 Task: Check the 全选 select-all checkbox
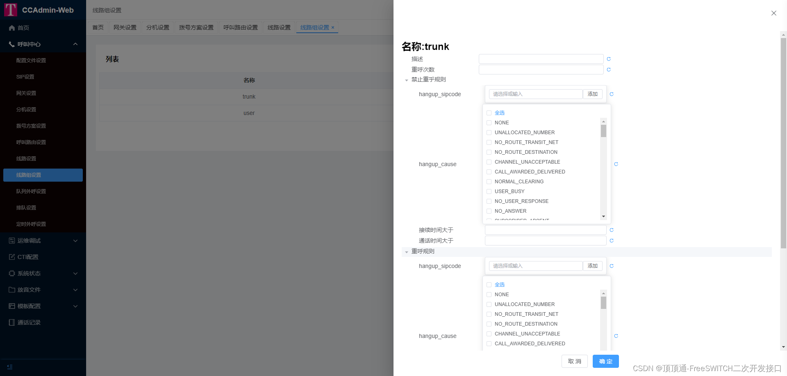coord(489,113)
